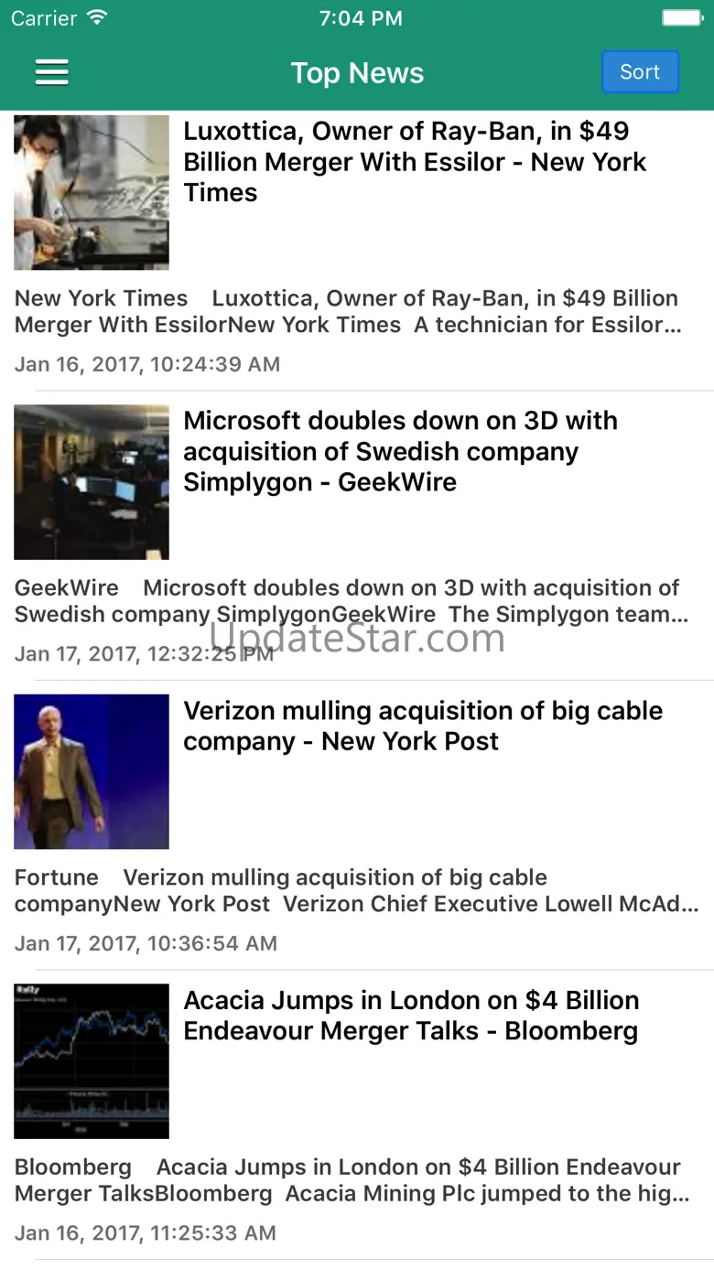The image size is (714, 1269).
Task: Open Verizon mulling acquisition headline
Action: 423,726
